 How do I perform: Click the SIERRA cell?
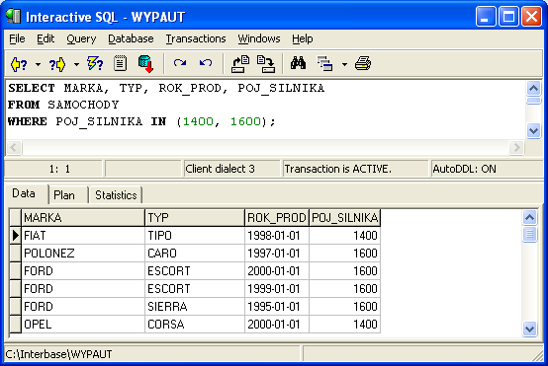[195, 307]
